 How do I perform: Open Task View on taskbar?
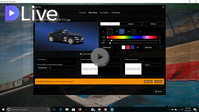click(54, 110)
